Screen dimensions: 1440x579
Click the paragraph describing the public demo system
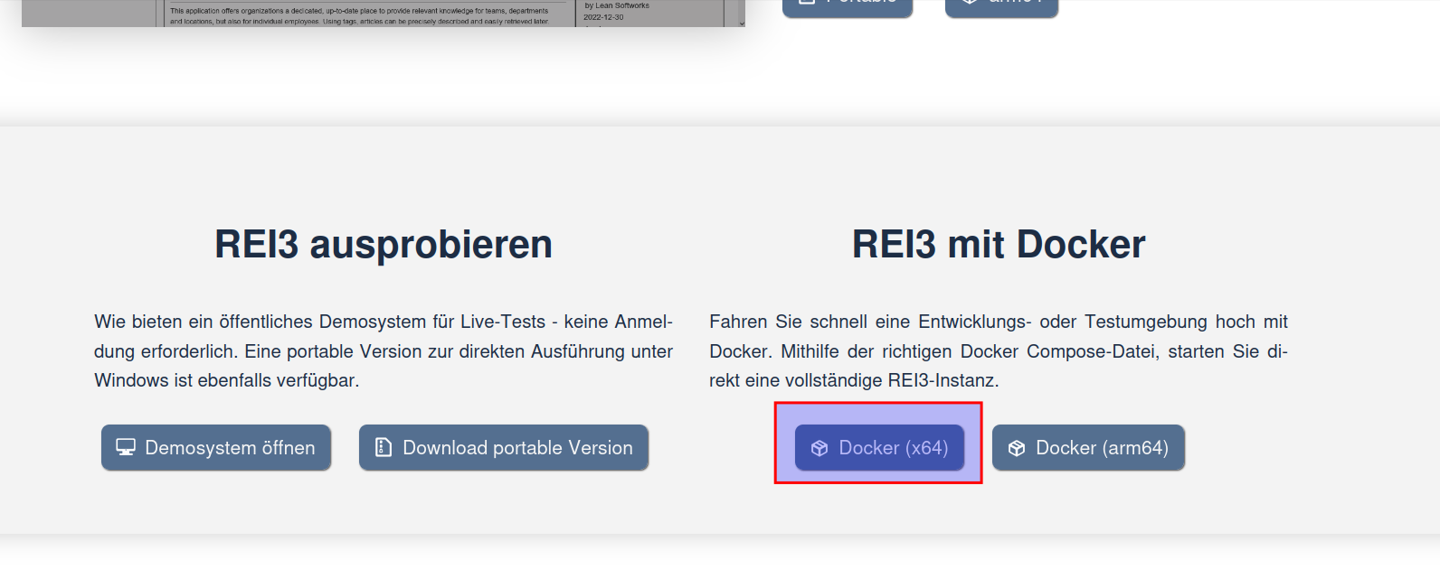point(384,351)
